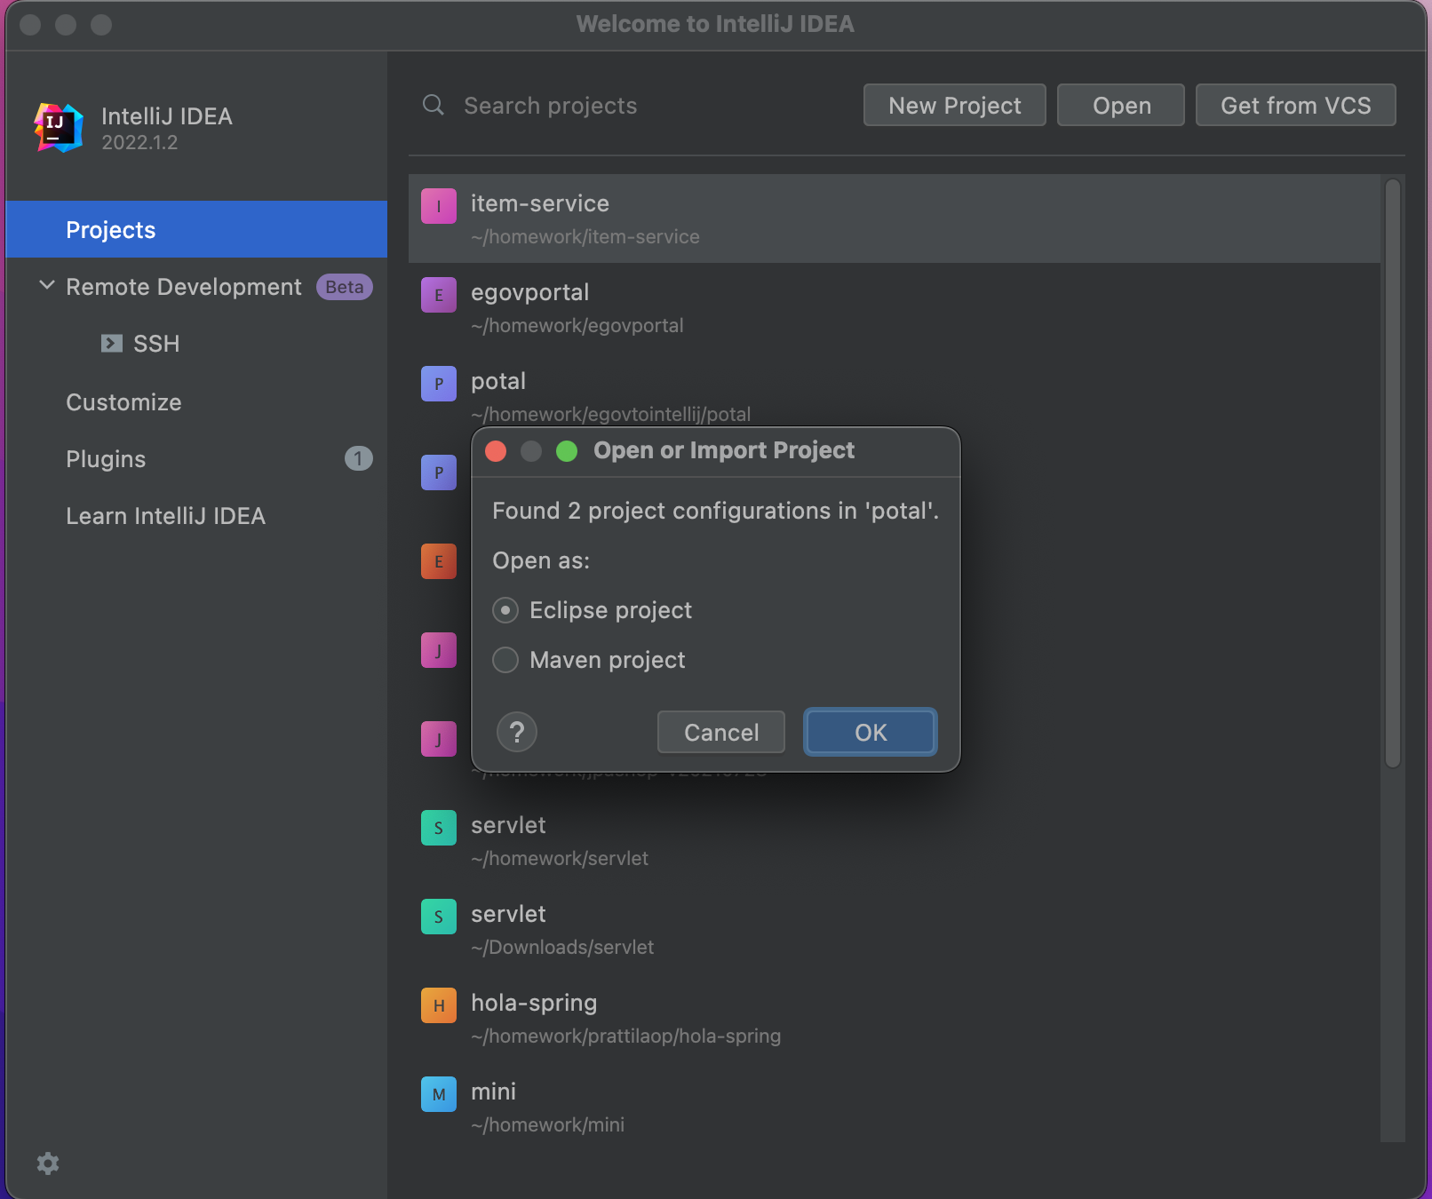Click the mini project icon
Screen dimensions: 1432x1199
(x=439, y=1094)
